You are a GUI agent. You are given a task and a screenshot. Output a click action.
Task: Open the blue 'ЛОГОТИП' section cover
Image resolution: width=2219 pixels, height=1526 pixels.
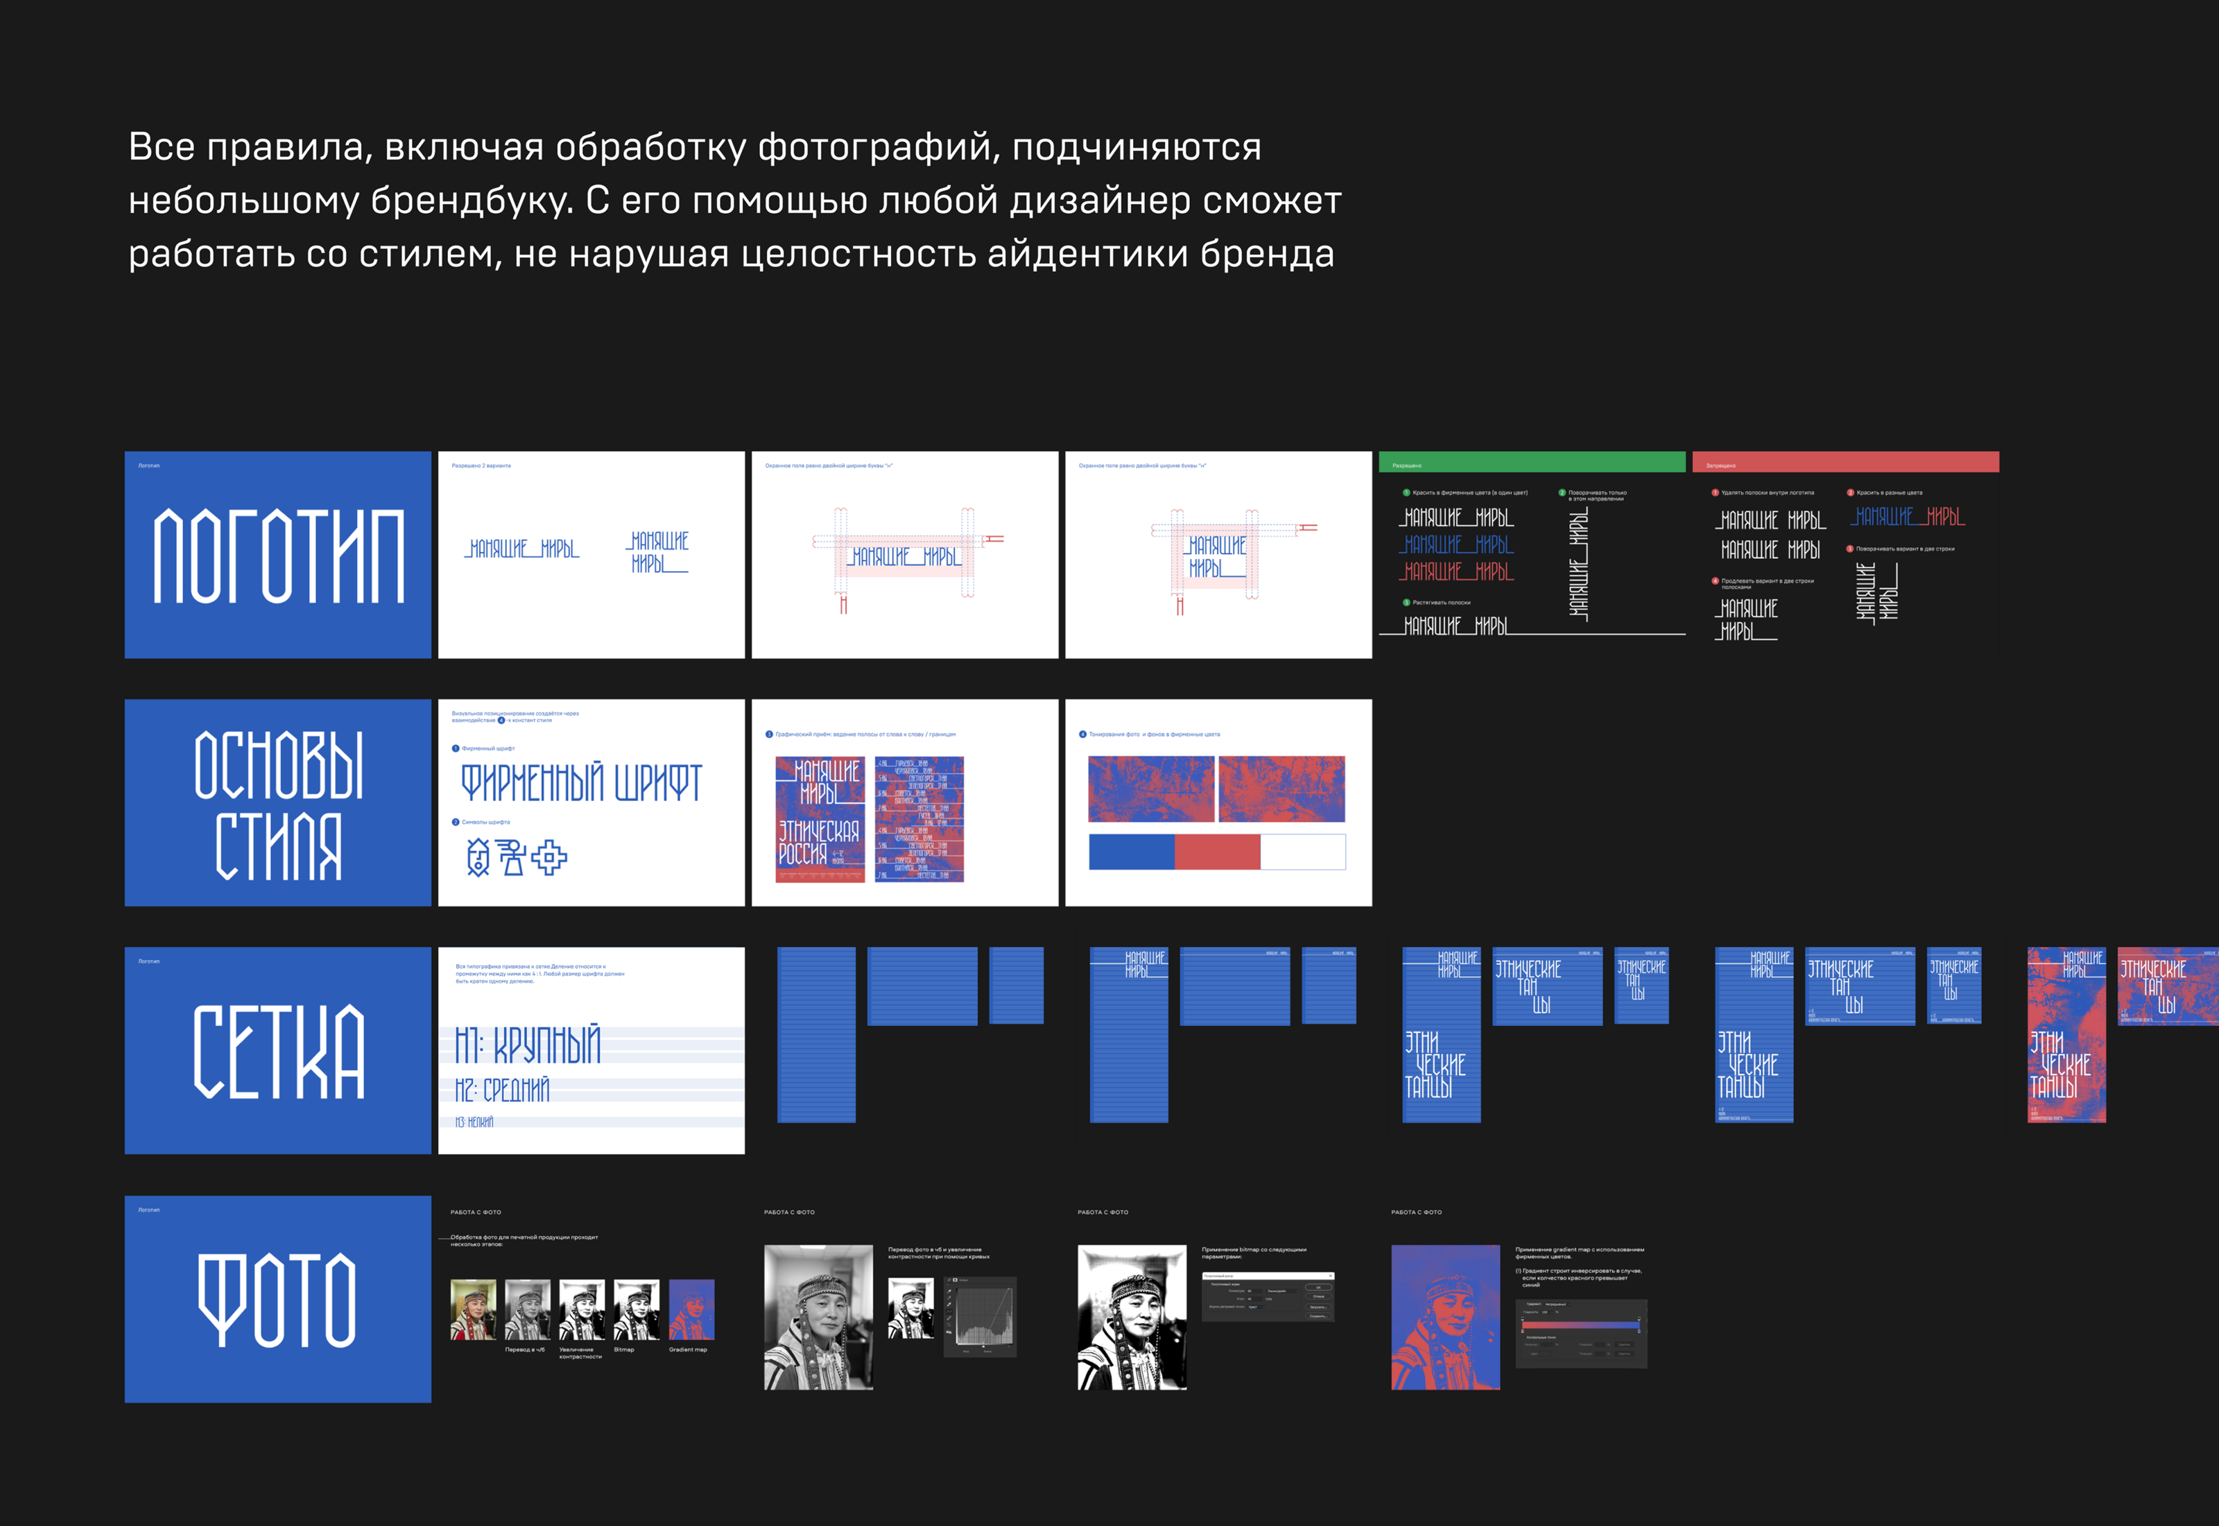click(278, 556)
